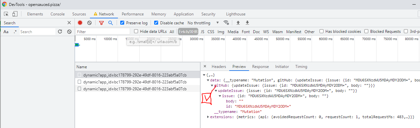The image size is (420, 128).
Task: Open the Security tab
Action: click(x=208, y=14)
